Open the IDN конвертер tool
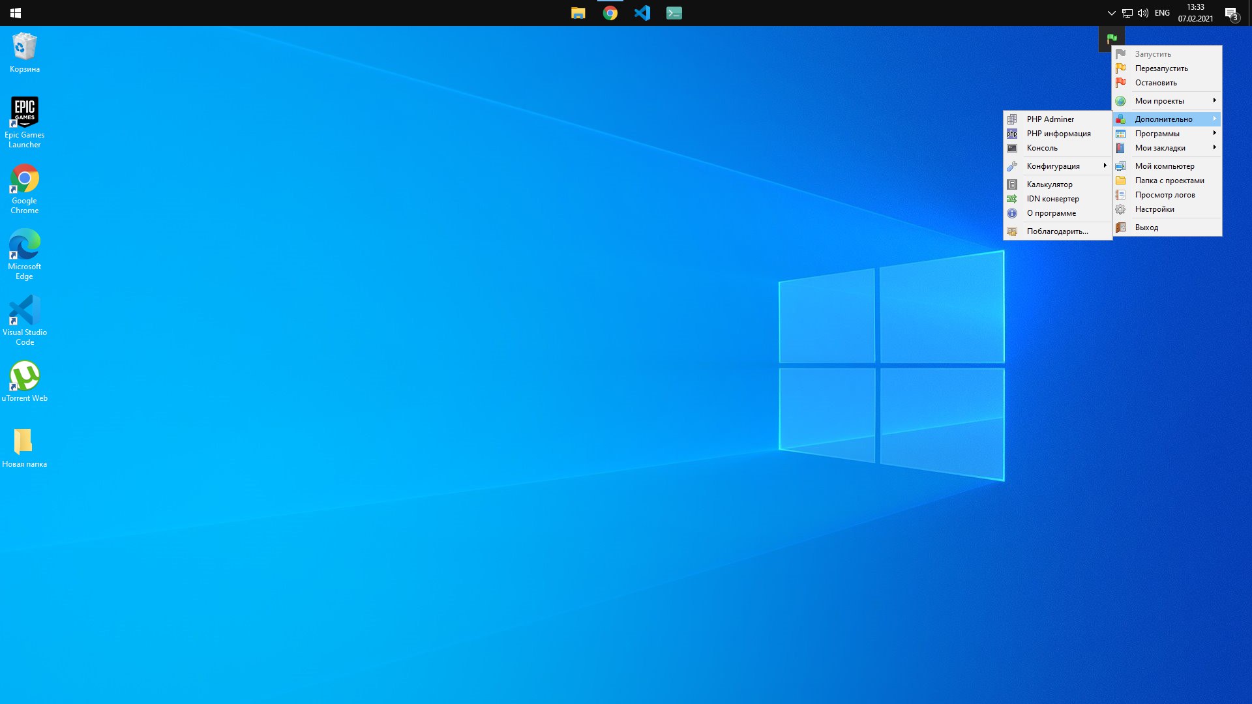This screenshot has width=1252, height=704. [1052, 199]
